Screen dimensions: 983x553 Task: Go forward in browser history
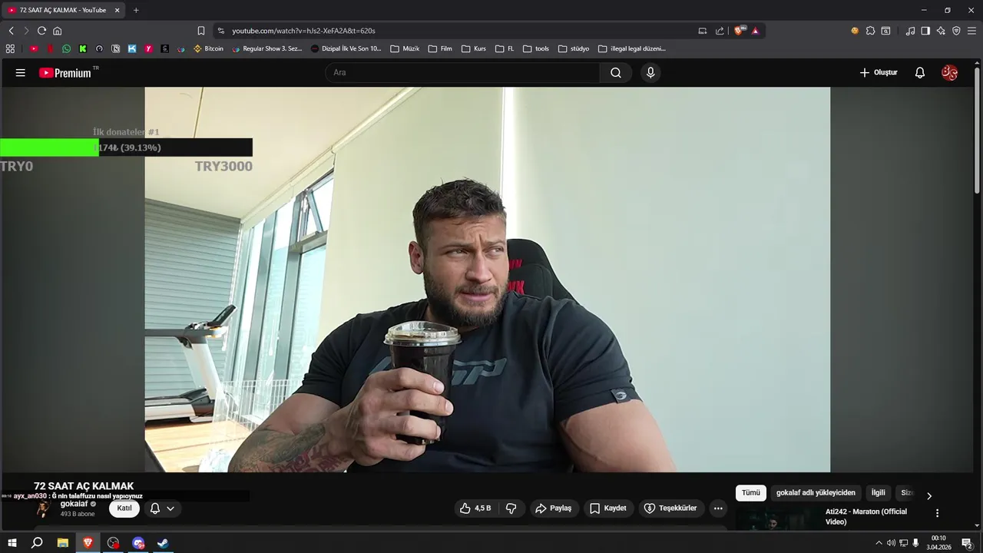(x=26, y=31)
